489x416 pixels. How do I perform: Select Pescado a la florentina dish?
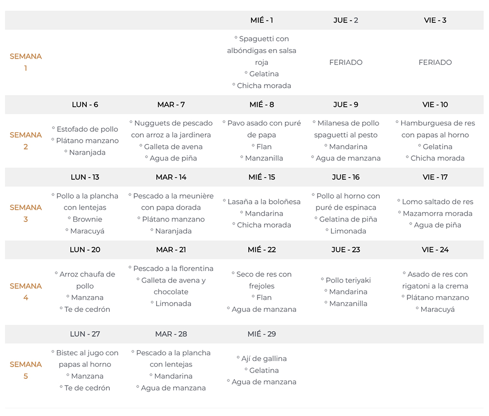click(173, 268)
